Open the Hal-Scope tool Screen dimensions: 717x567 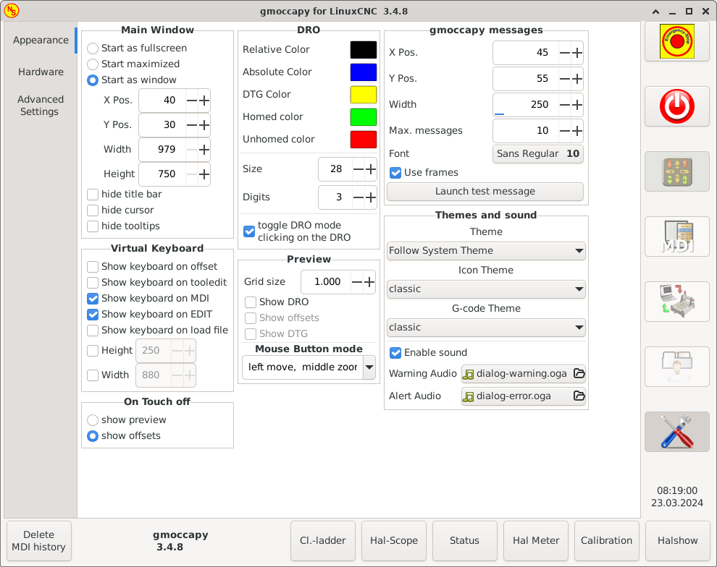click(x=393, y=540)
